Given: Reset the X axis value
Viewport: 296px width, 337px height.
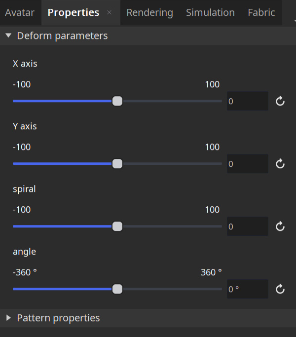Looking at the screenshot, I should [280, 102].
